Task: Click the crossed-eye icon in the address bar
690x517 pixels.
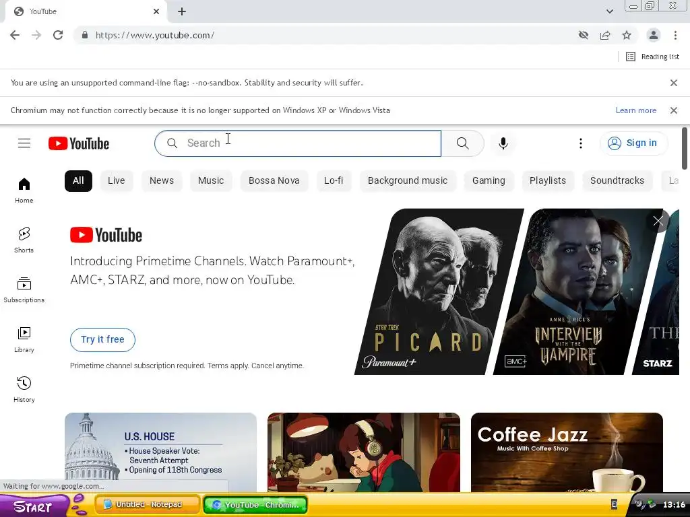Action: coord(584,35)
